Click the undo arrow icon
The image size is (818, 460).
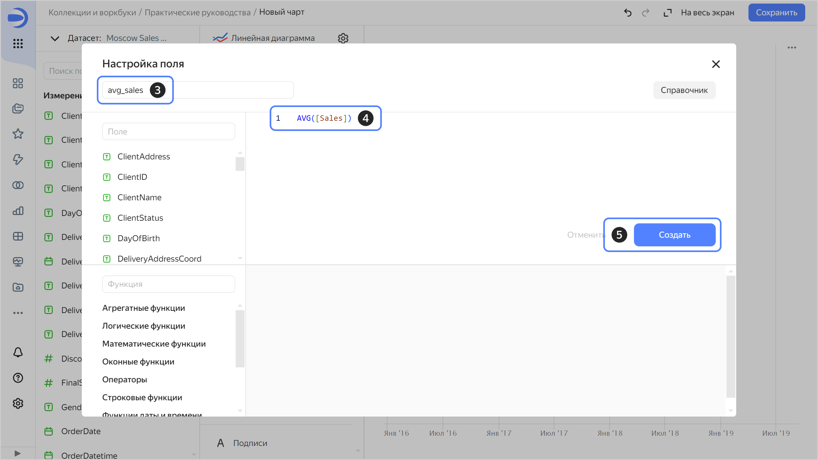pos(628,13)
